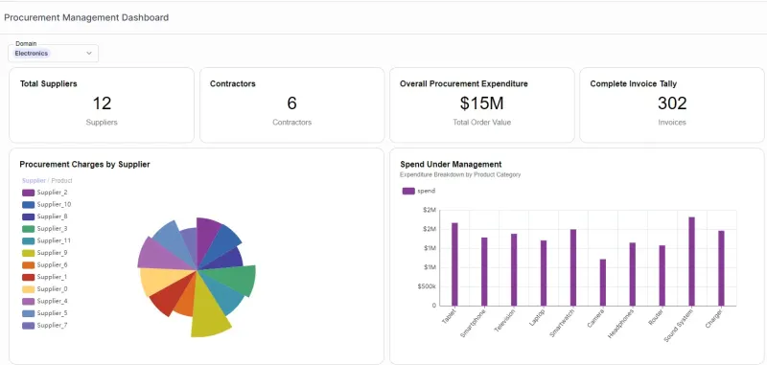Viewport: 767px width, 365px height.
Task: Click the Overall Procurement Expenditure heading
Action: pos(464,84)
